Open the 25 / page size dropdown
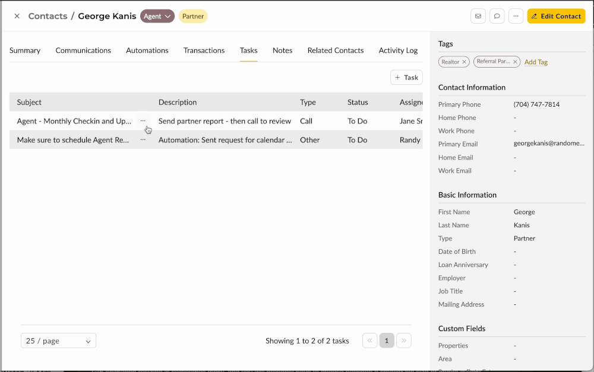Image resolution: width=594 pixels, height=372 pixels. pyautogui.click(x=58, y=341)
